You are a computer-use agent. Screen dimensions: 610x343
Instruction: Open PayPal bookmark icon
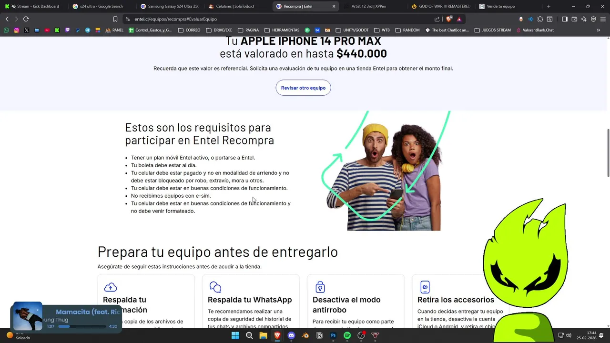[77, 30]
